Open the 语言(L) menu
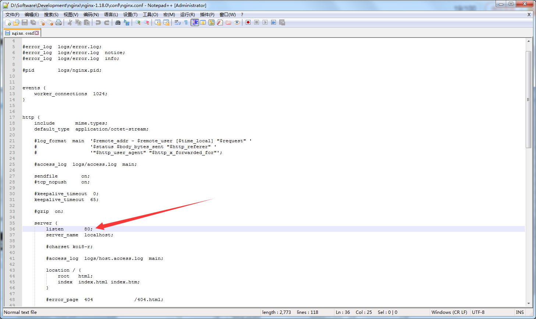 coord(111,15)
